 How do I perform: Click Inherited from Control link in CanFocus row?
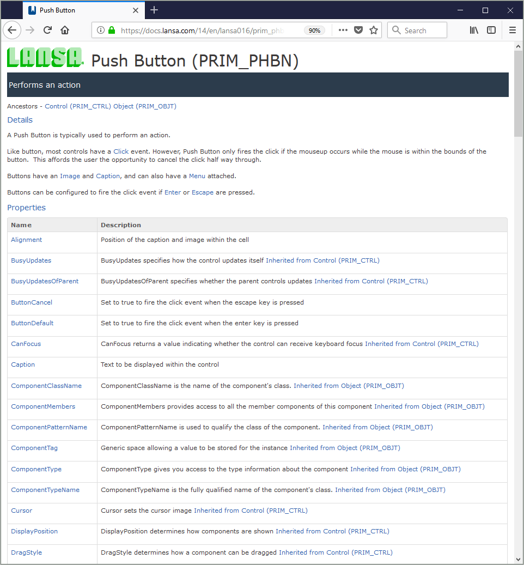(x=422, y=344)
